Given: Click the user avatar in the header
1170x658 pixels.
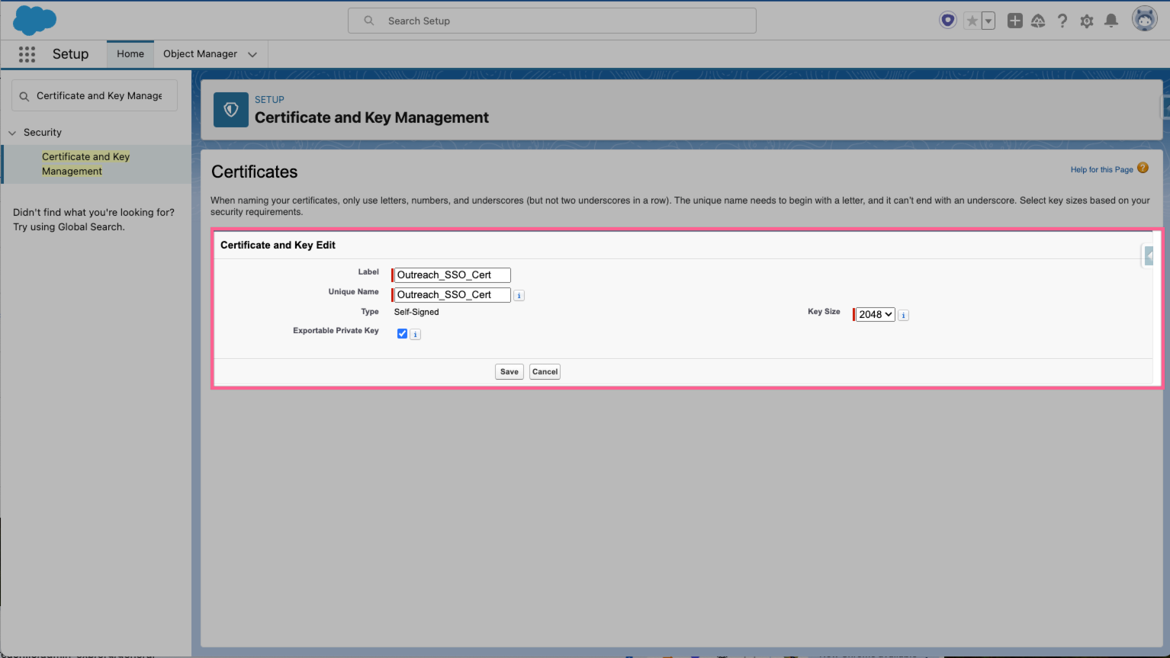Looking at the screenshot, I should click(1144, 19).
